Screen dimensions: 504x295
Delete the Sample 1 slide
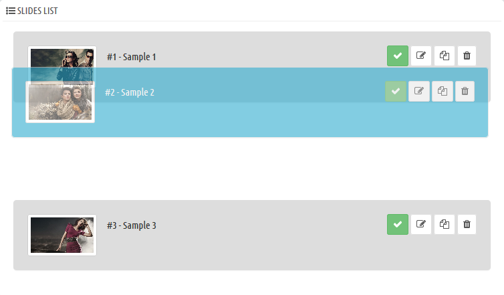click(x=467, y=56)
